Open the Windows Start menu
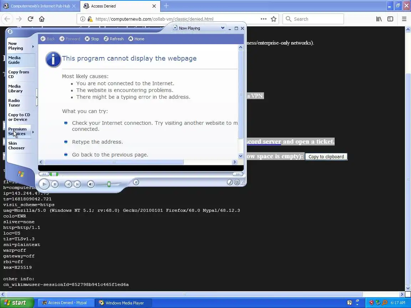Screen dimensions: 411x308 (x=17, y=303)
